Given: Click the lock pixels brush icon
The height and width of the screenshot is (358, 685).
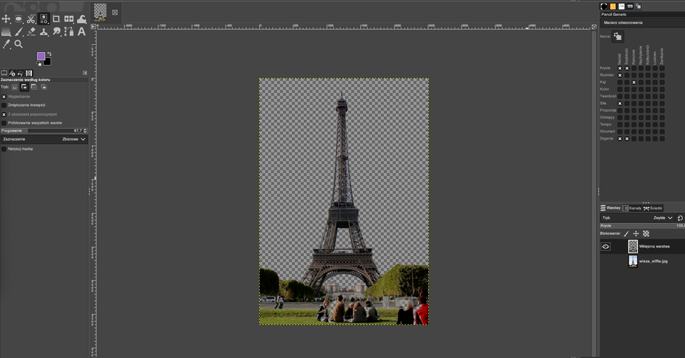Looking at the screenshot, I should (626, 233).
